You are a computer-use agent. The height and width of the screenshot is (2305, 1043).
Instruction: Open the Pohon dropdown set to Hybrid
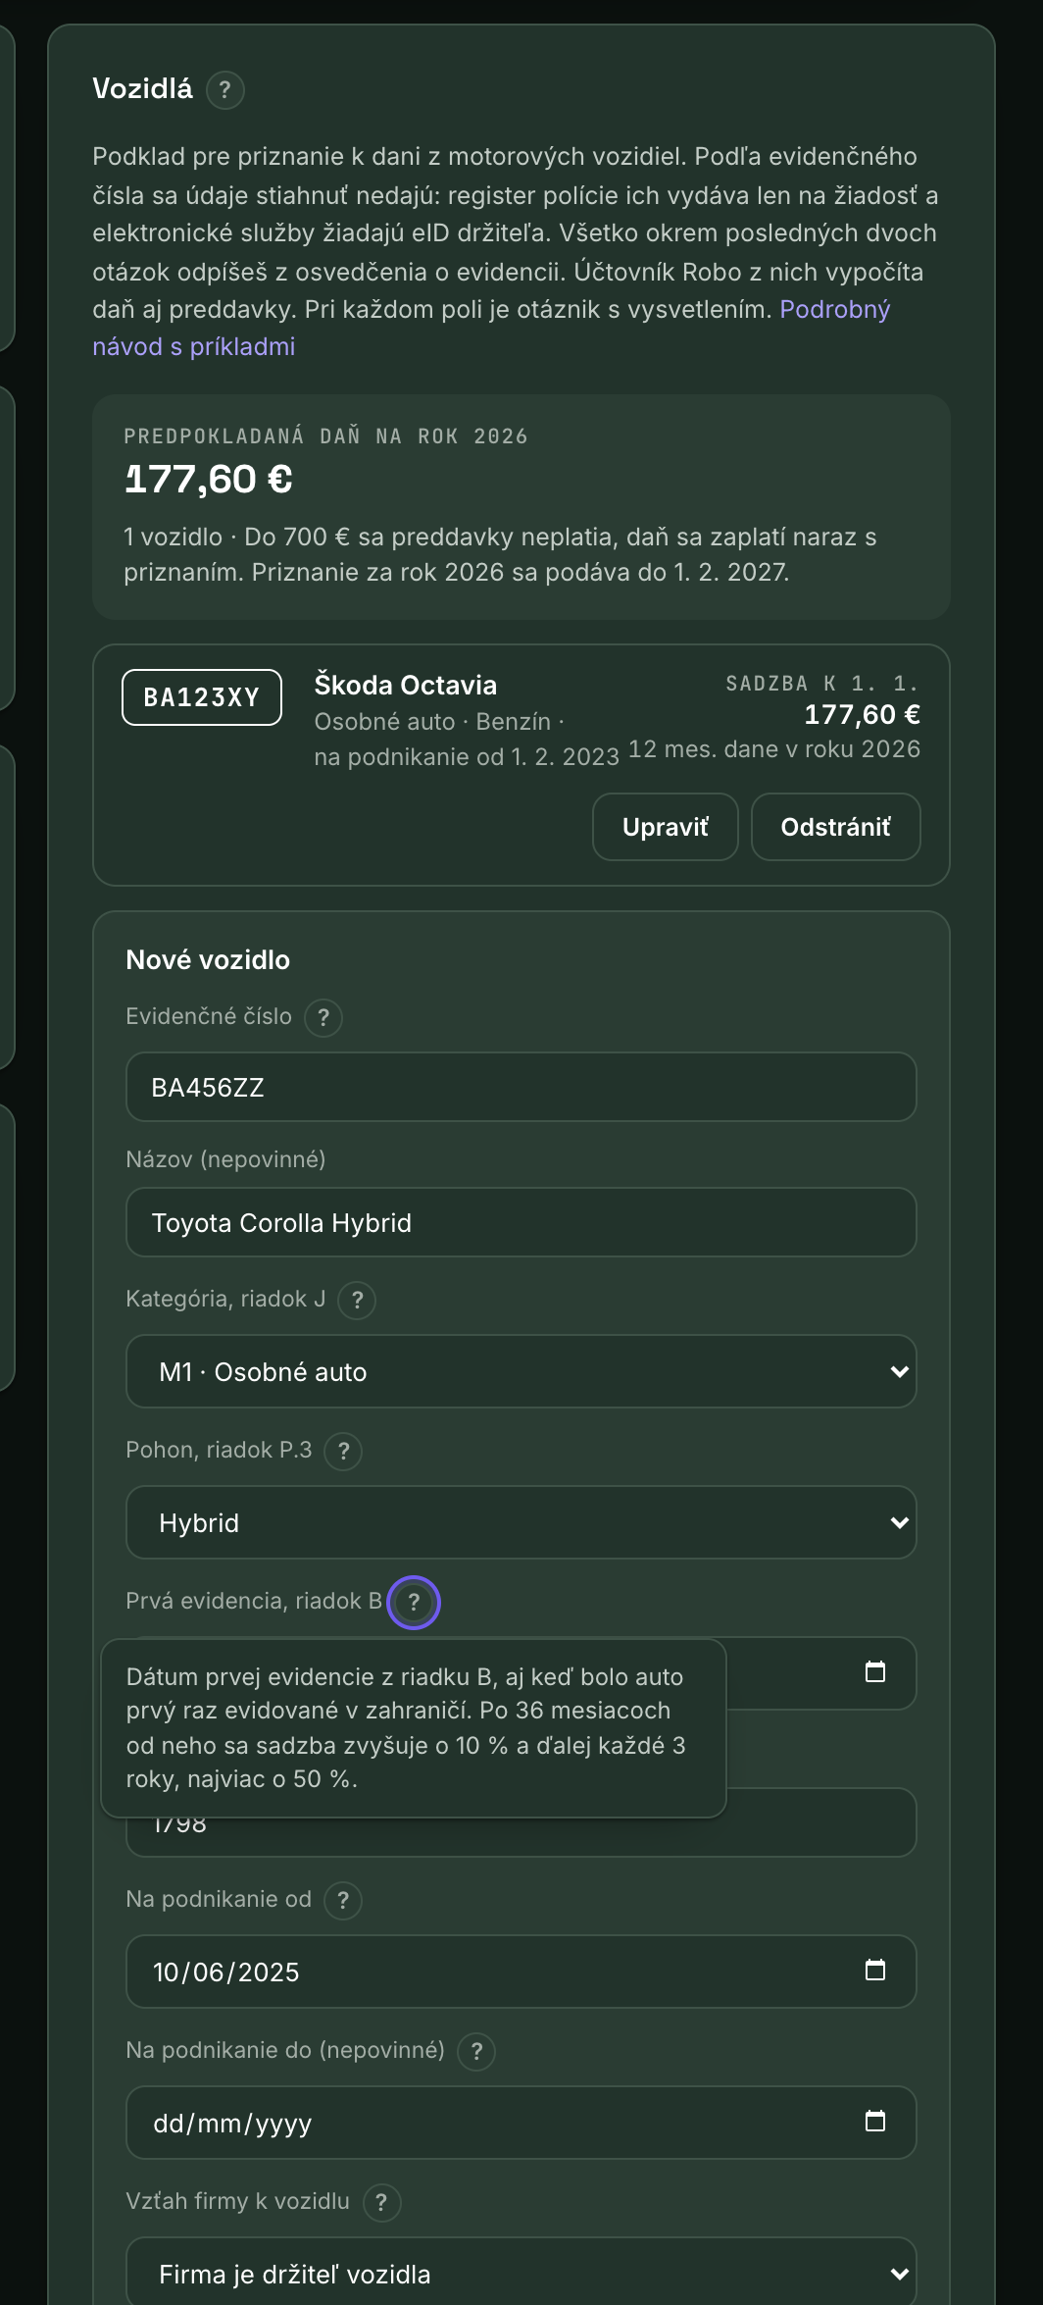click(521, 1522)
